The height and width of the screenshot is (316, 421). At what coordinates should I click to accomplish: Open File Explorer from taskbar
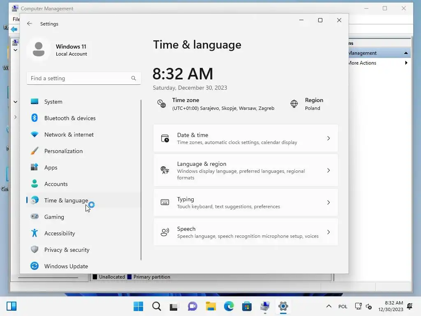coord(211,306)
